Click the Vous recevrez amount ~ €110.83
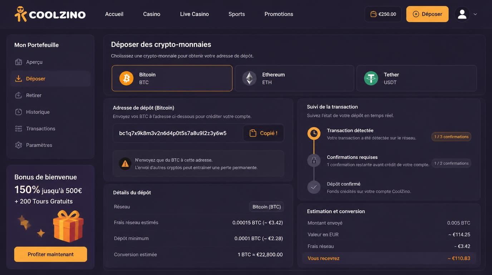 point(459,258)
